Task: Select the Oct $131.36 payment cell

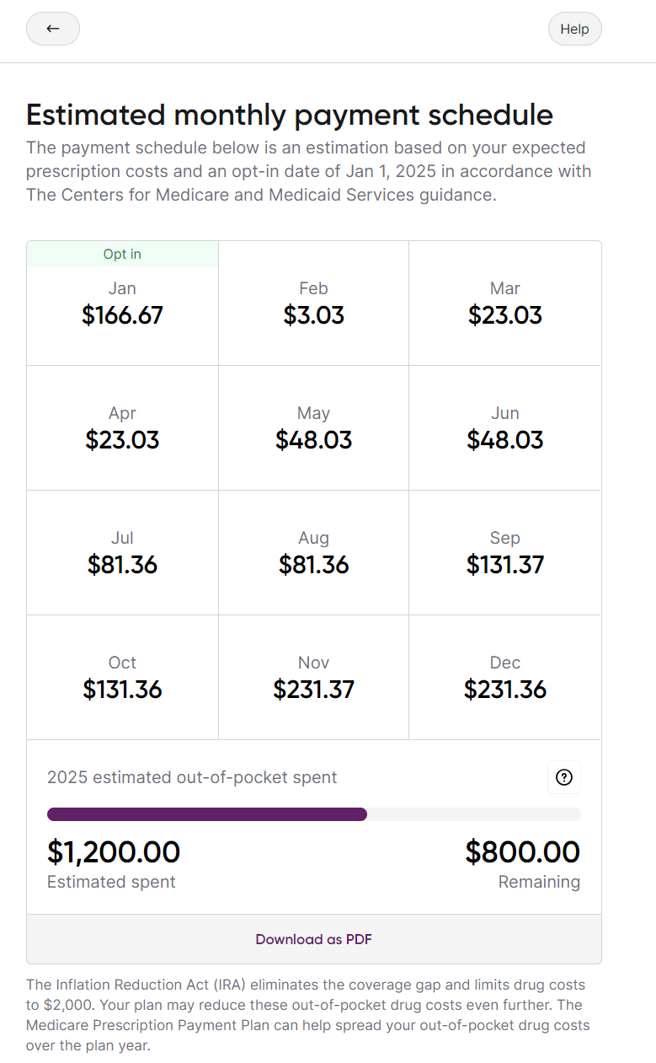Action: [x=123, y=678]
